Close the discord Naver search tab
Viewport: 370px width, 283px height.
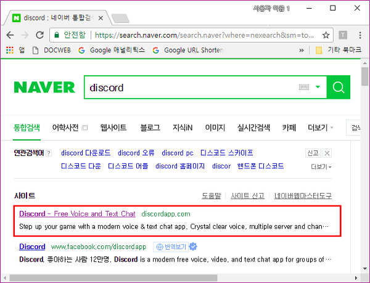pos(101,18)
